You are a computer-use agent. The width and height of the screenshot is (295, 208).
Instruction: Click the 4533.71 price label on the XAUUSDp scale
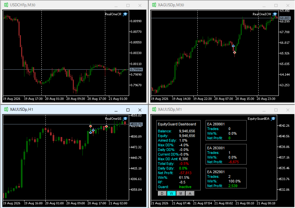[136, 124]
